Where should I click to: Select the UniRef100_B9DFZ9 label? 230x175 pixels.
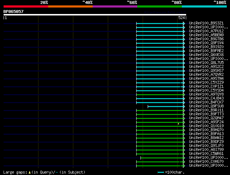(x=206, y=142)
